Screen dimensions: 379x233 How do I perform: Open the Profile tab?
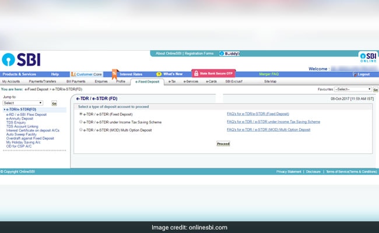[121, 82]
